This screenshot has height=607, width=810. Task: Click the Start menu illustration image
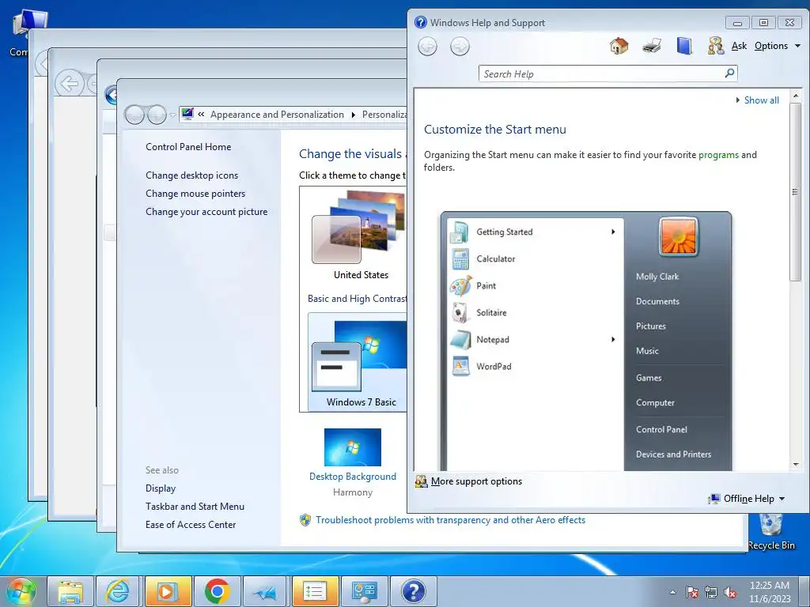pos(586,341)
